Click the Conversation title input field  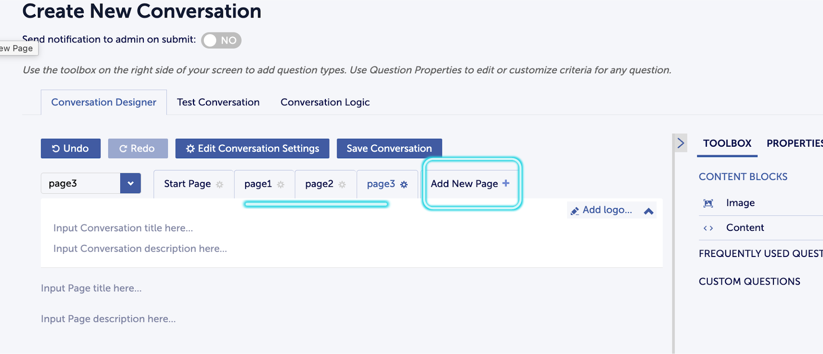point(123,228)
